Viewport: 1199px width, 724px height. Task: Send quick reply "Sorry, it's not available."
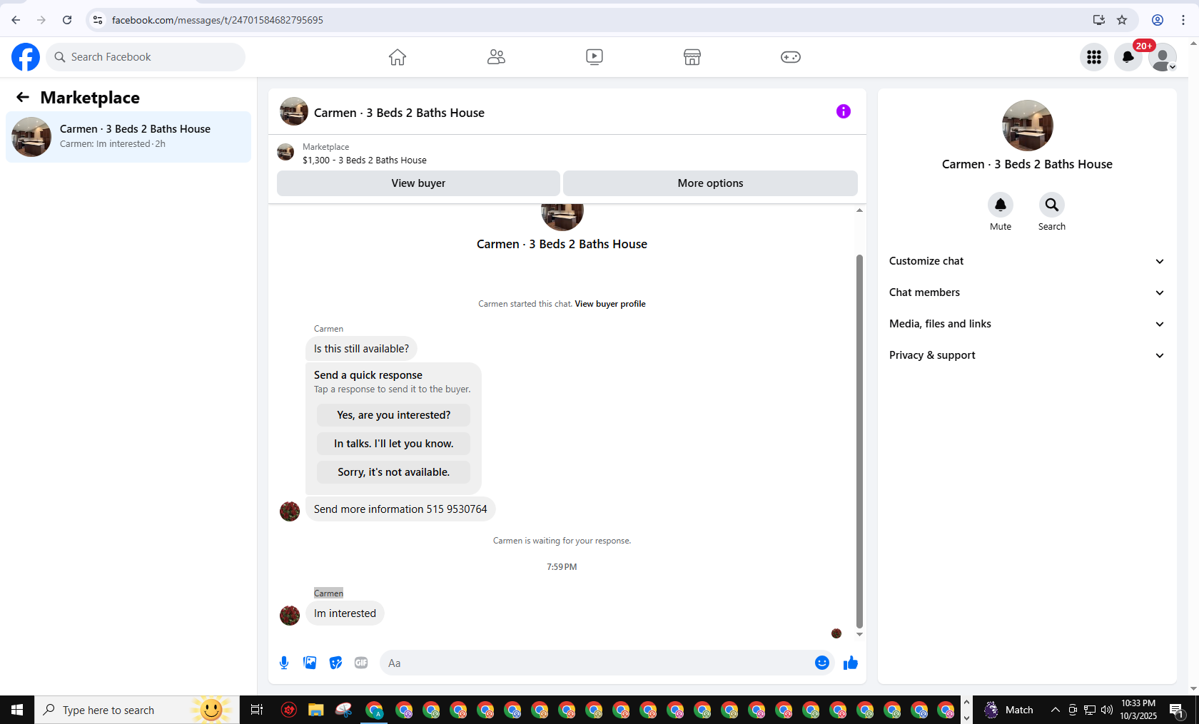point(394,472)
